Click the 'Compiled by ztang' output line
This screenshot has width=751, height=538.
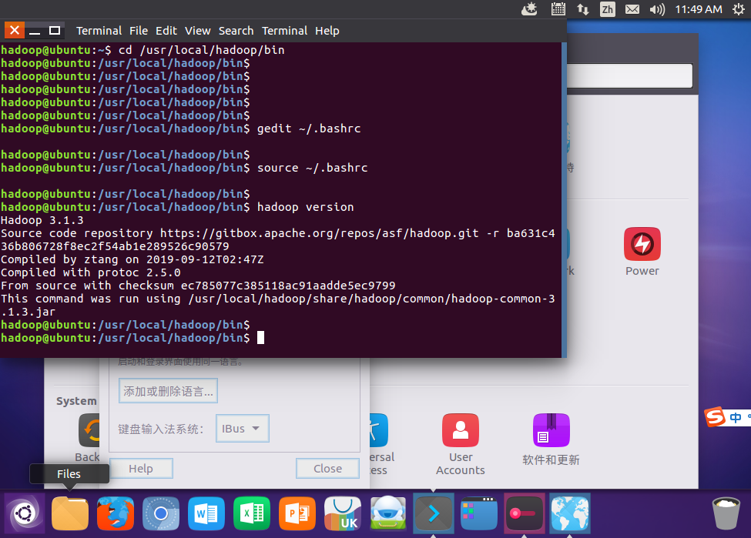pos(132,259)
